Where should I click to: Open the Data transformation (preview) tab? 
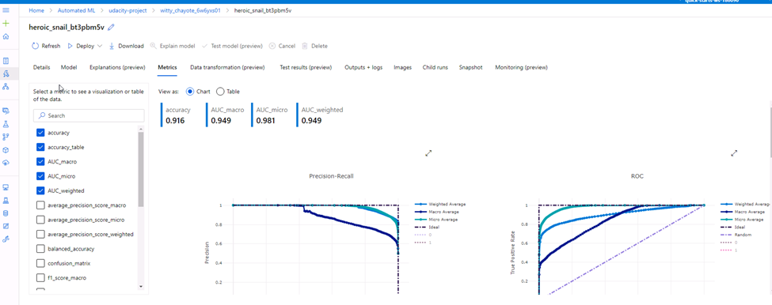pos(227,67)
